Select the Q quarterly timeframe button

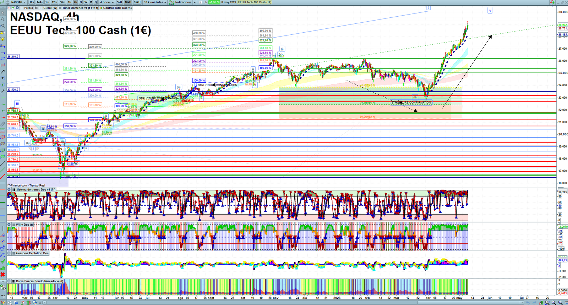click(95, 2)
